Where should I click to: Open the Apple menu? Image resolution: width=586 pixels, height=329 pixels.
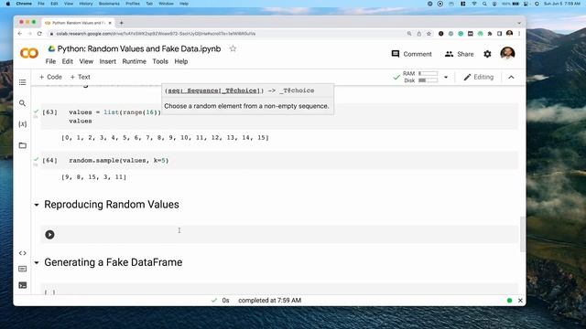click(8, 4)
